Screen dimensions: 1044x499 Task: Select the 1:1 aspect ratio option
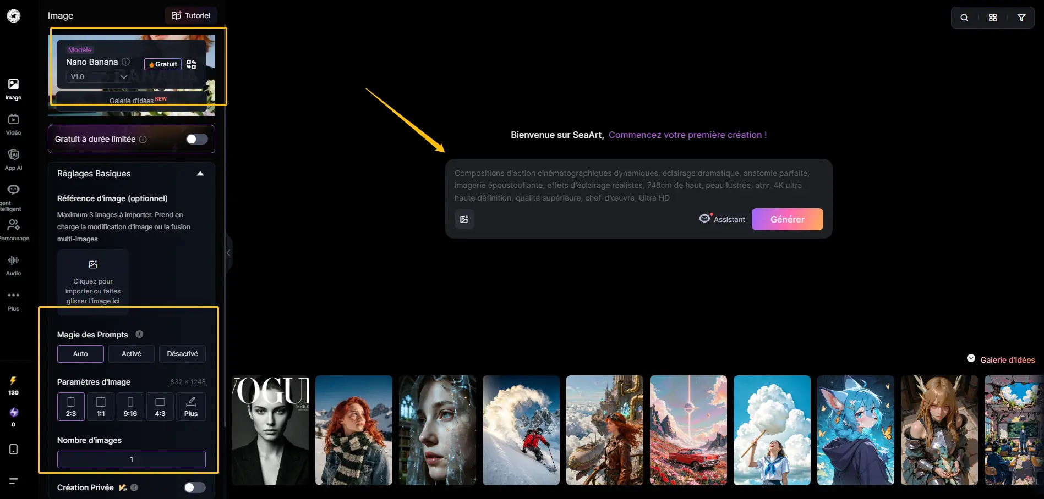click(101, 407)
